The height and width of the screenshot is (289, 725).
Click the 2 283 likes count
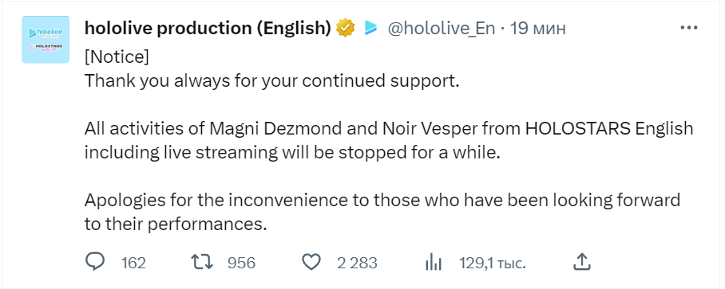click(357, 263)
